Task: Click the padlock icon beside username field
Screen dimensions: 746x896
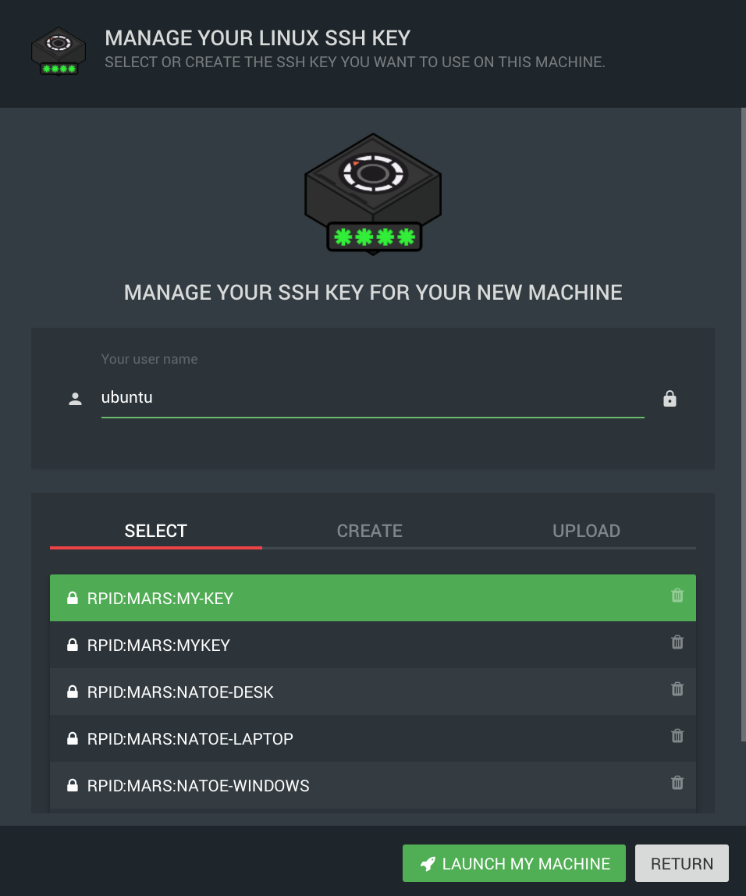Action: 670,398
